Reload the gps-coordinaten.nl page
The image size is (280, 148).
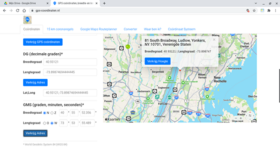17,11
